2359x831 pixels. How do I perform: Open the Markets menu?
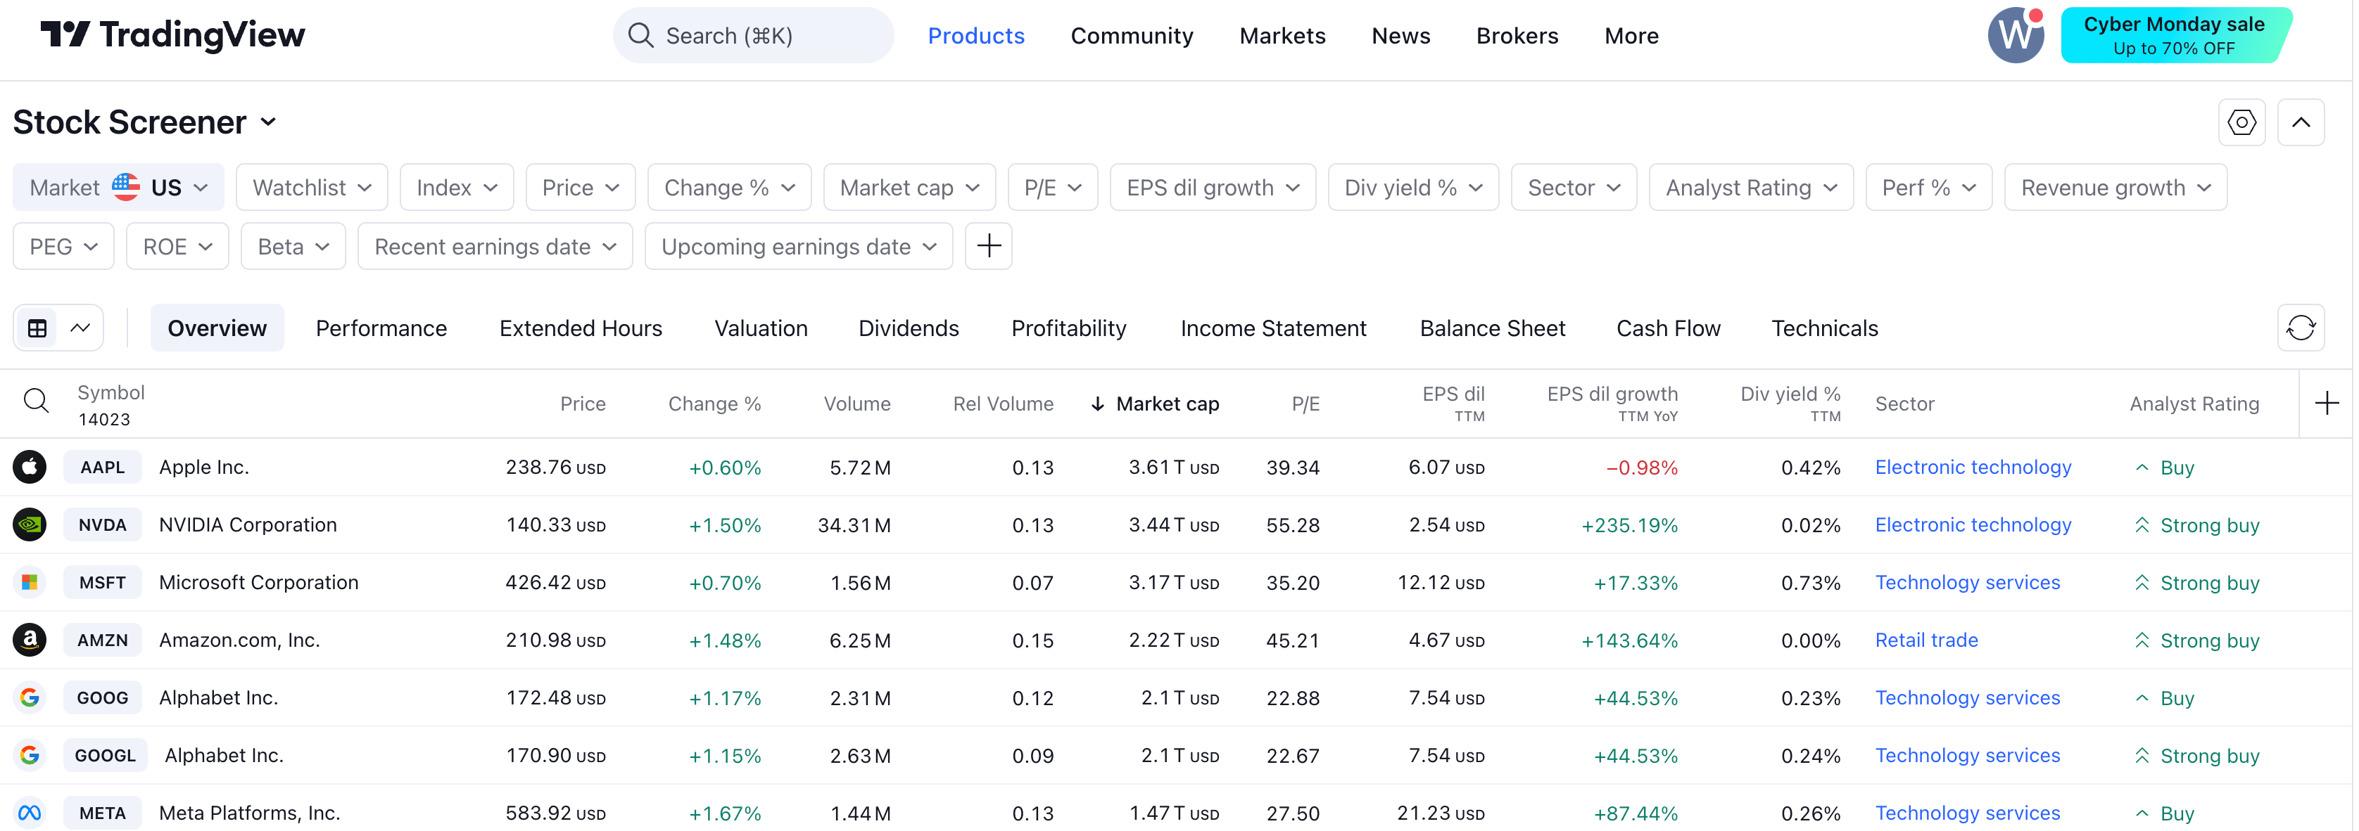[x=1282, y=36]
